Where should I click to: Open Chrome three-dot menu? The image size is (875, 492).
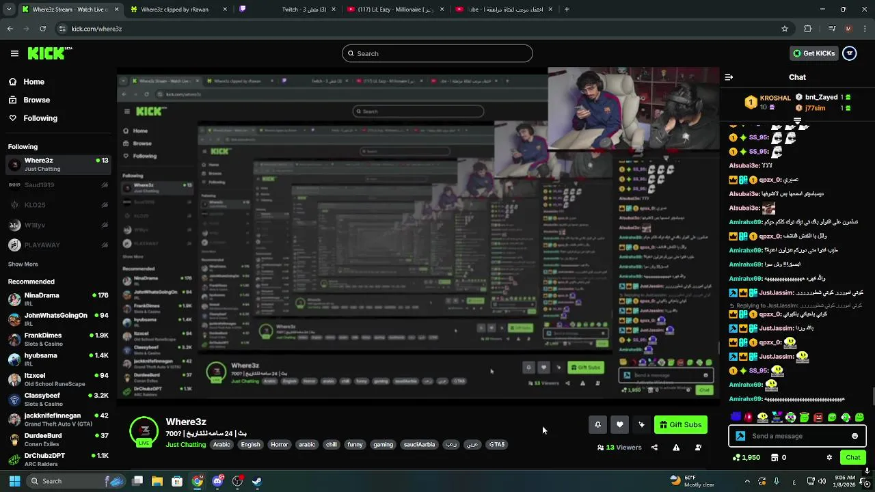tap(865, 29)
